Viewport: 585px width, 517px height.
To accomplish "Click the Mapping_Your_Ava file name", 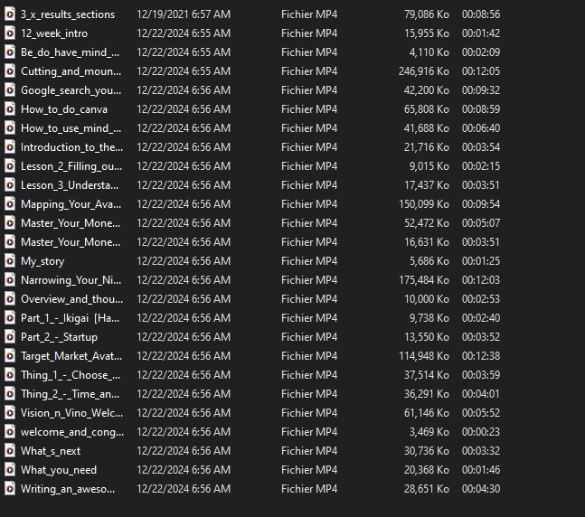I will coord(71,204).
